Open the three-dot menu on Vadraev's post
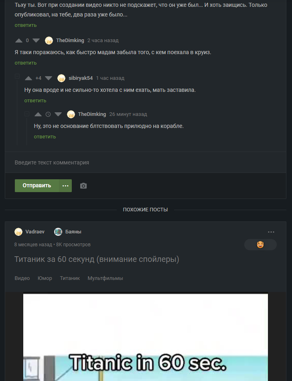The width and height of the screenshot is (292, 381). 271,232
